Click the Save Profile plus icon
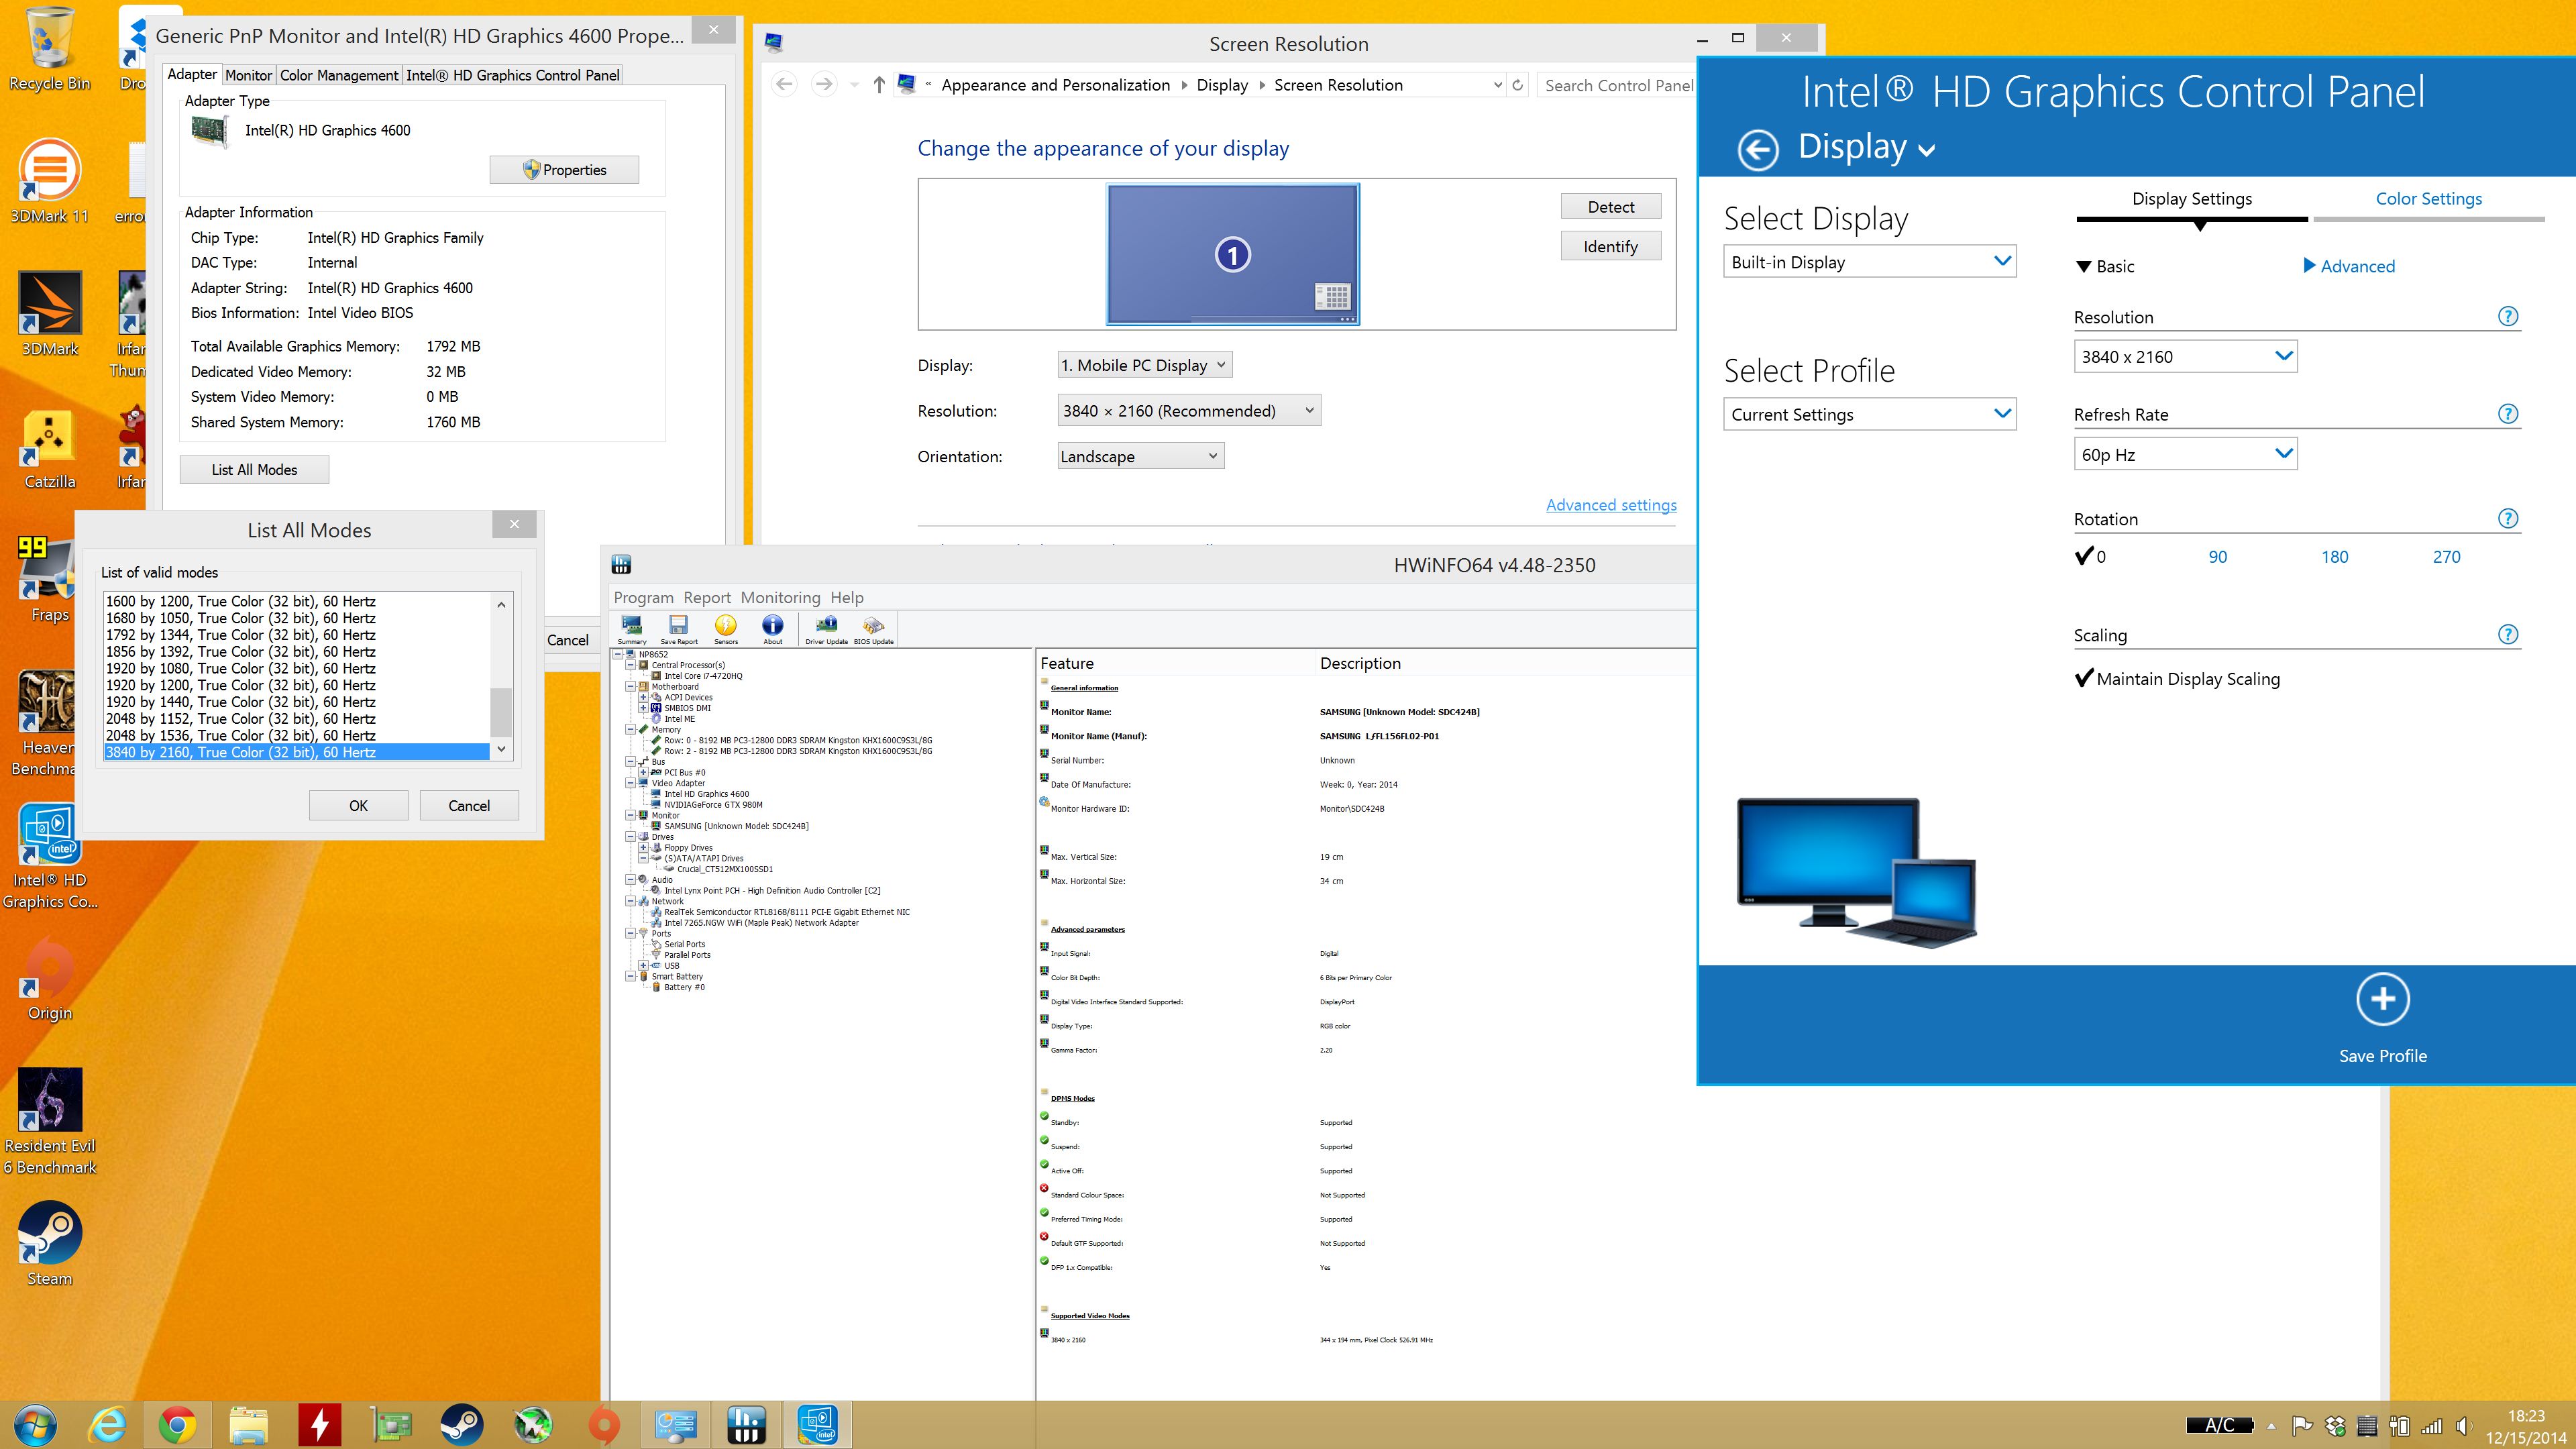 coord(2382,998)
